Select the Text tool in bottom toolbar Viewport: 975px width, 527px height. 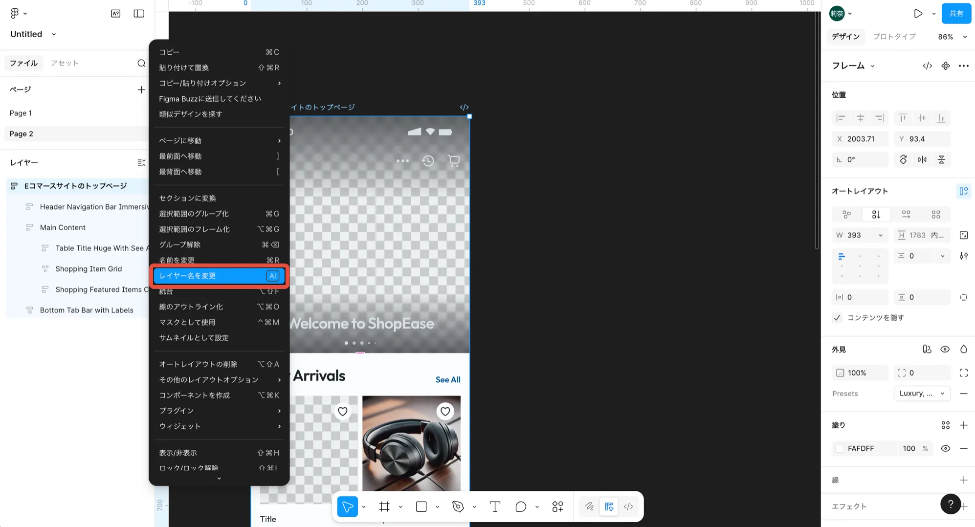(x=495, y=507)
